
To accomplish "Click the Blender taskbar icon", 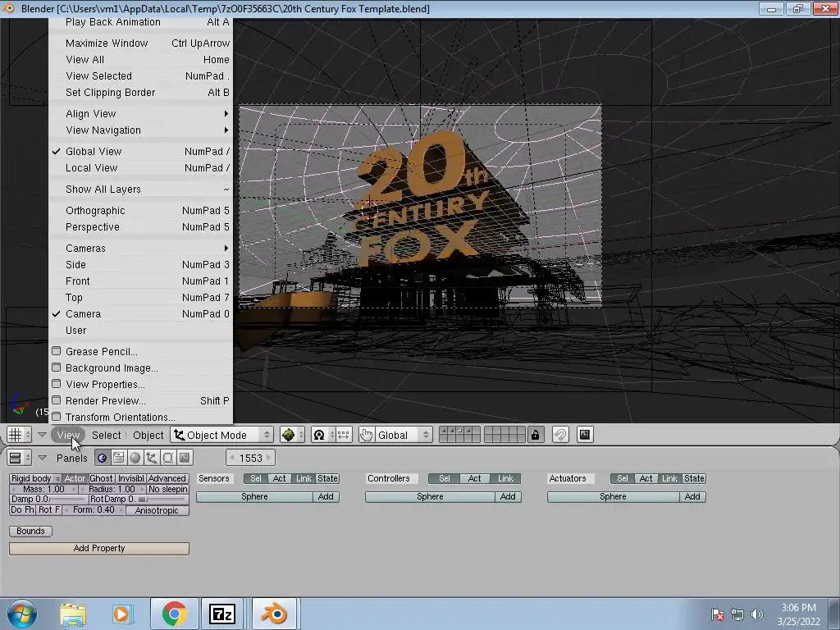I will click(x=273, y=614).
